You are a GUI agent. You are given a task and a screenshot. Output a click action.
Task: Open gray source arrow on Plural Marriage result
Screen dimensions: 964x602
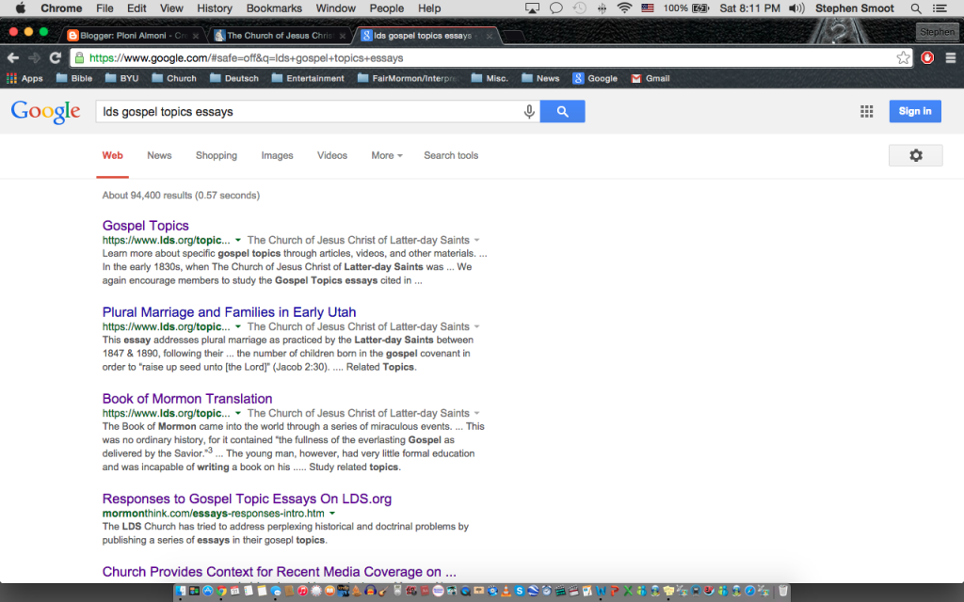click(476, 326)
